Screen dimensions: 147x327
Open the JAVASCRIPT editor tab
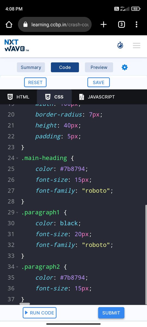(x=97, y=97)
